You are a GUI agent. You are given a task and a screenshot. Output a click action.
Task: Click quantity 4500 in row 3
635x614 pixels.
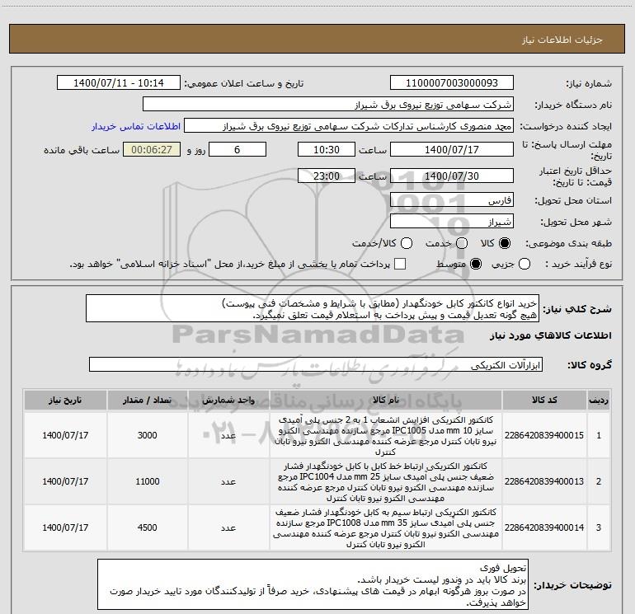click(148, 527)
